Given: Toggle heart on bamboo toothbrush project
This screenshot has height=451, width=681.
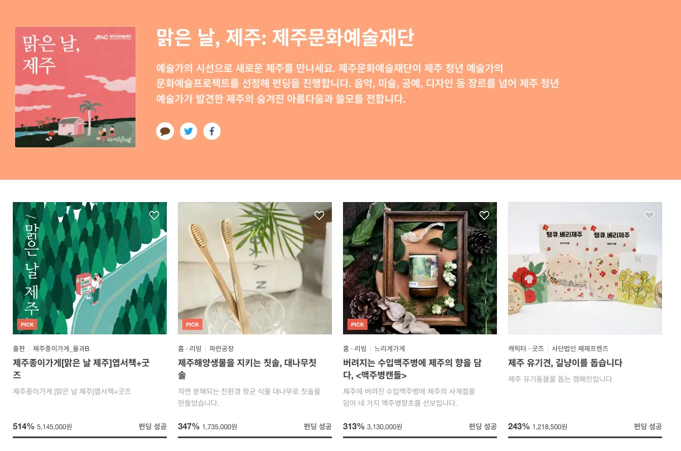Looking at the screenshot, I should pos(320,215).
